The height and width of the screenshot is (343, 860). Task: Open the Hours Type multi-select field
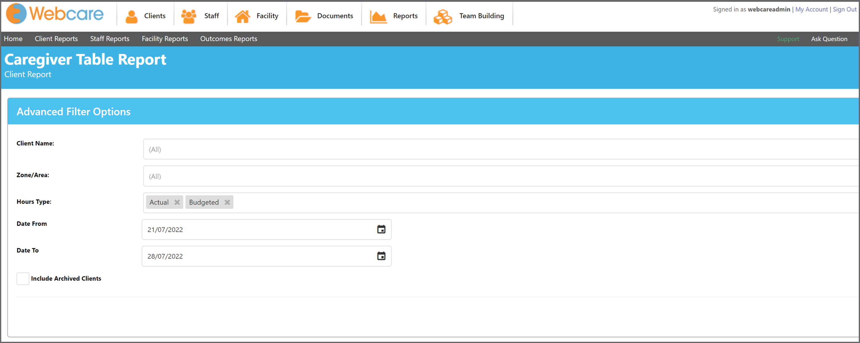501,203
